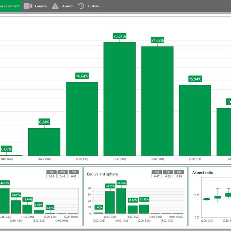231x231 pixels.
Task: Switch to the Alarms tab
Action: [x=67, y=6]
